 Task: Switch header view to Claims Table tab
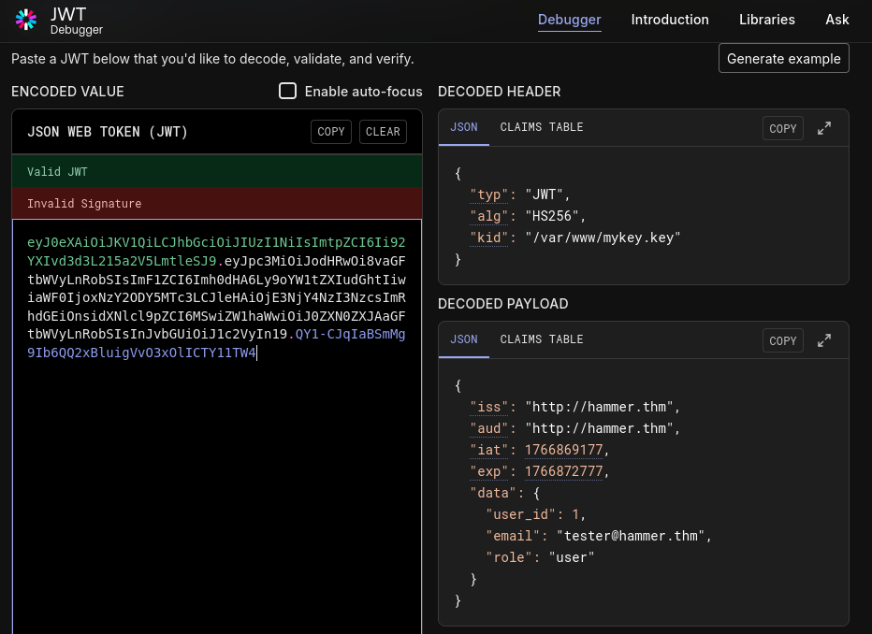tap(541, 127)
